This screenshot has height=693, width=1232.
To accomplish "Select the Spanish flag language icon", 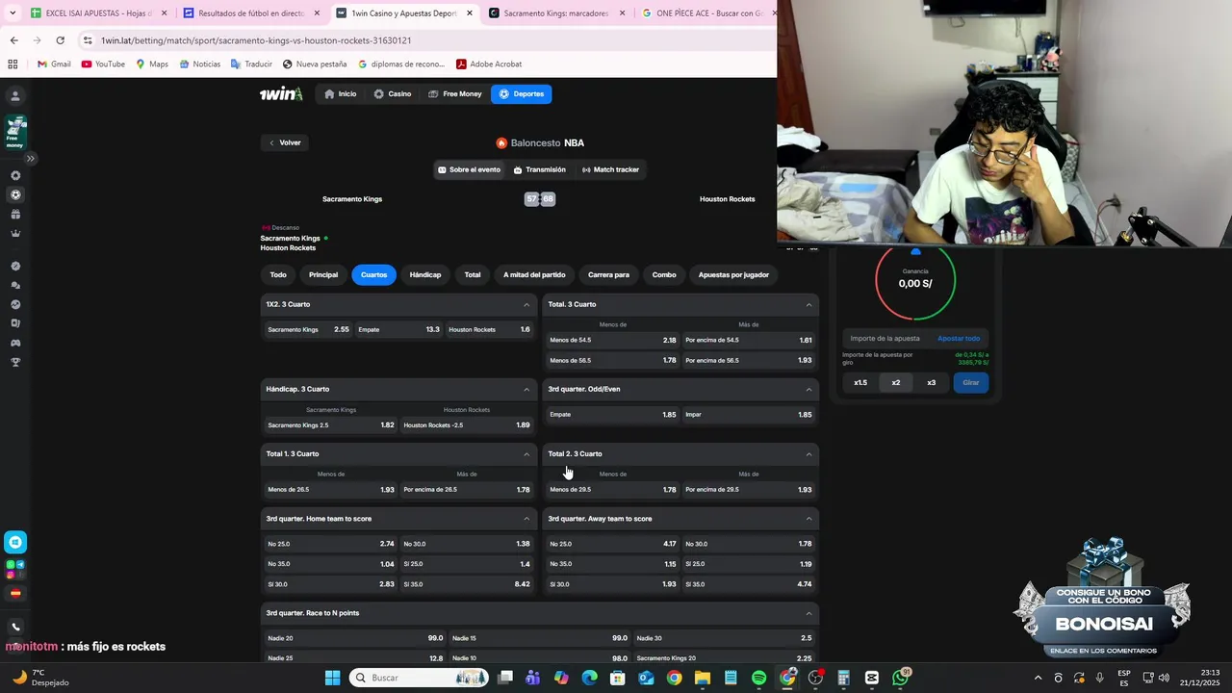I will click(x=15, y=593).
